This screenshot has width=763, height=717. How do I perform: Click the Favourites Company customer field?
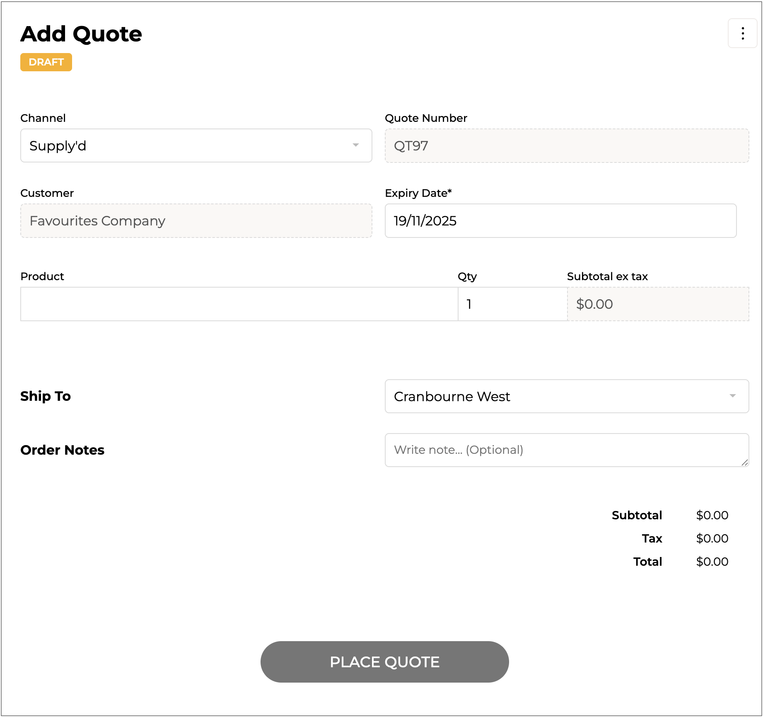point(196,221)
